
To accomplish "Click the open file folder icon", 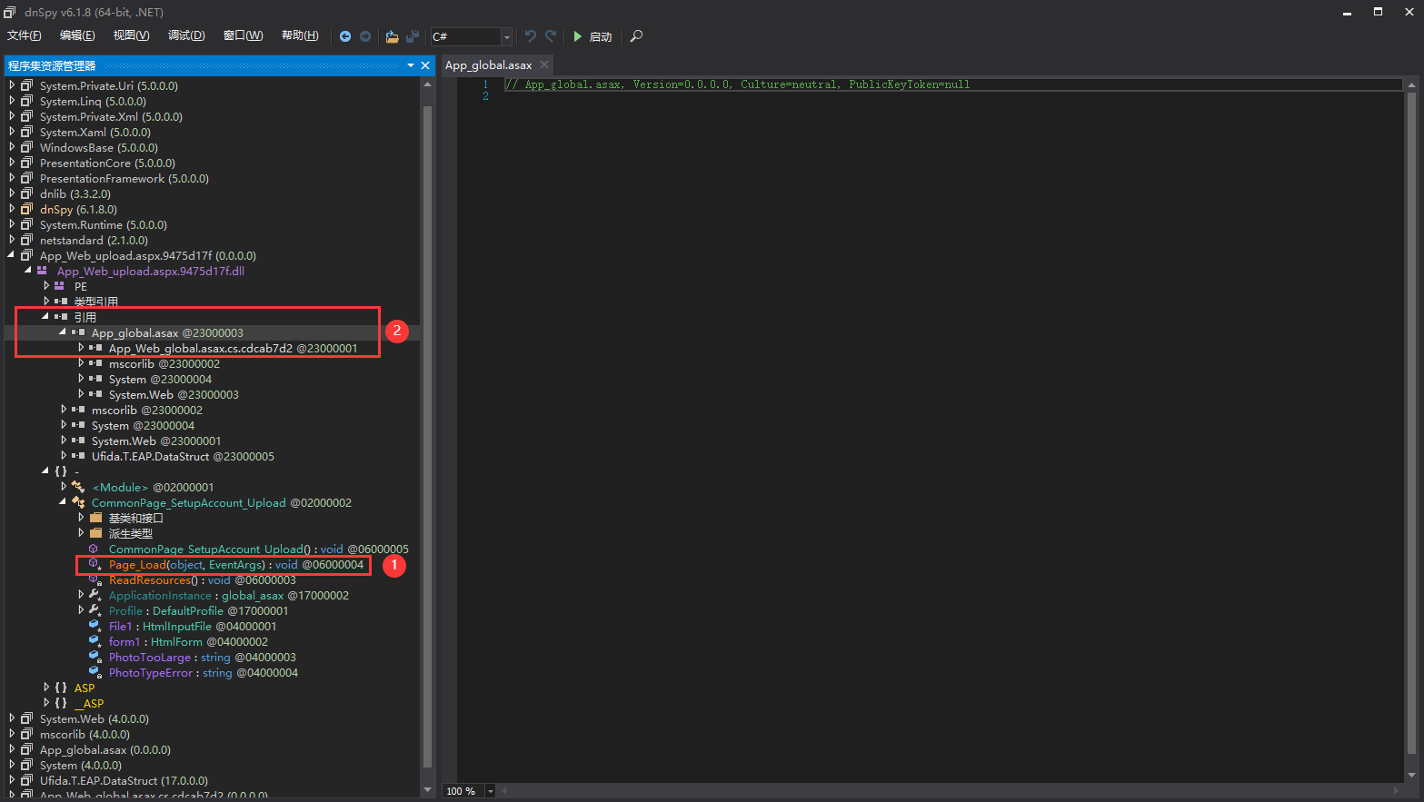I will click(x=392, y=36).
